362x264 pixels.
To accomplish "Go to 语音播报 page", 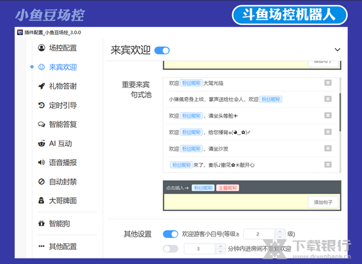I will 63,163.
